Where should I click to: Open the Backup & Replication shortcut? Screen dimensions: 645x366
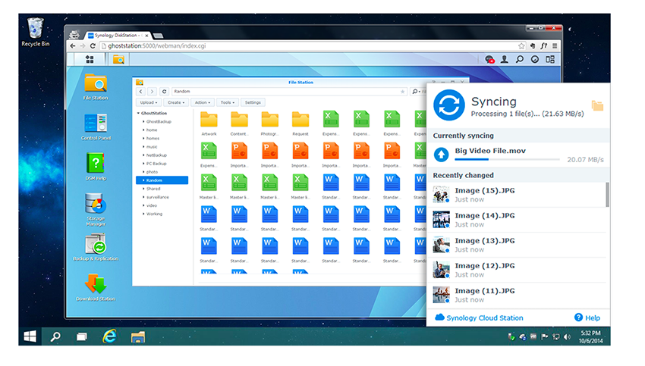tap(96, 247)
